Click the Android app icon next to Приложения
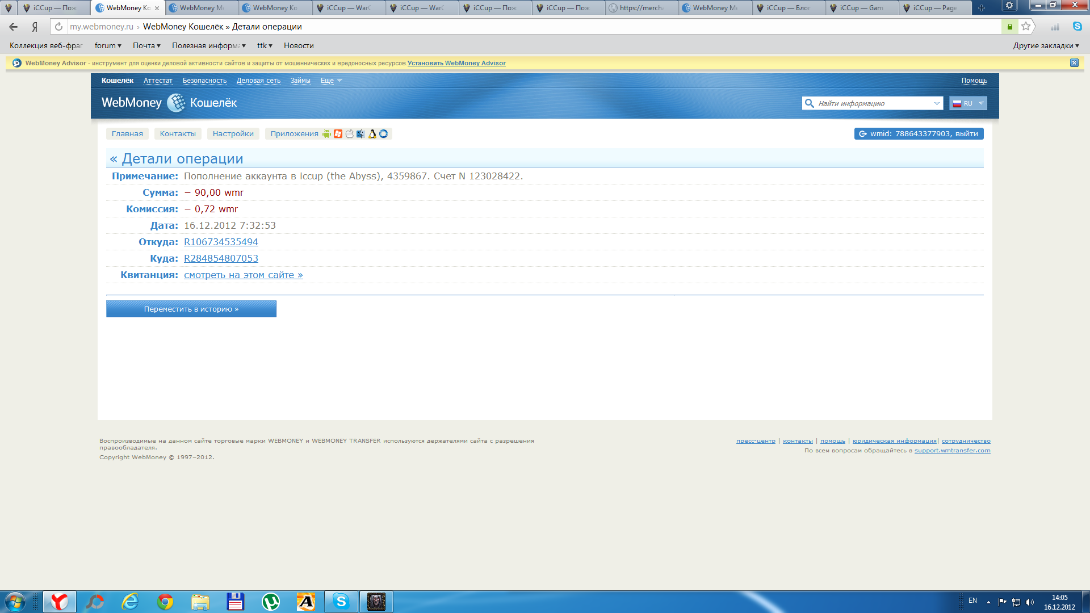The height and width of the screenshot is (613, 1090). [326, 134]
